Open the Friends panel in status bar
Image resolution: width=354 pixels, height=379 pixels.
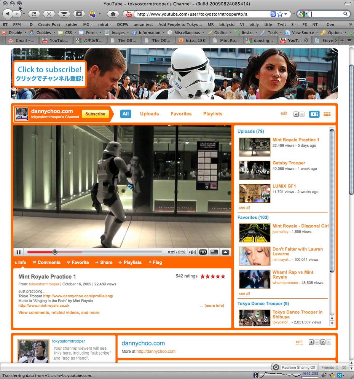coord(334,368)
